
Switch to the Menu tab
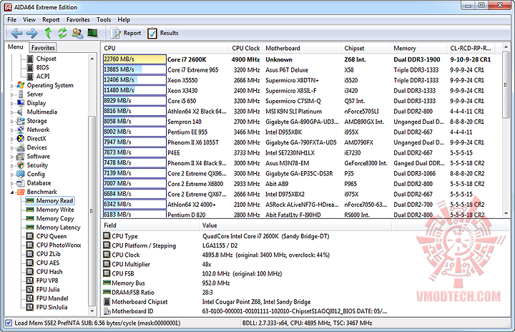click(x=16, y=47)
